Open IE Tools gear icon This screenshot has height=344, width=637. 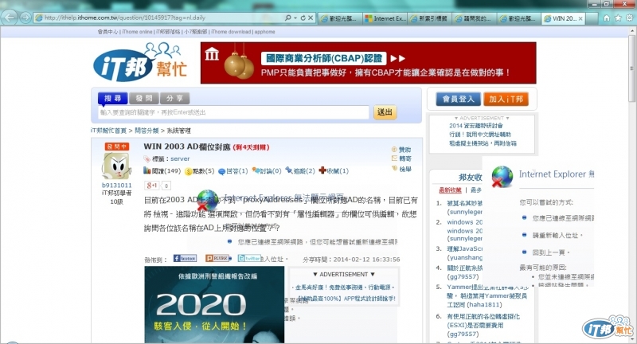[x=629, y=18]
